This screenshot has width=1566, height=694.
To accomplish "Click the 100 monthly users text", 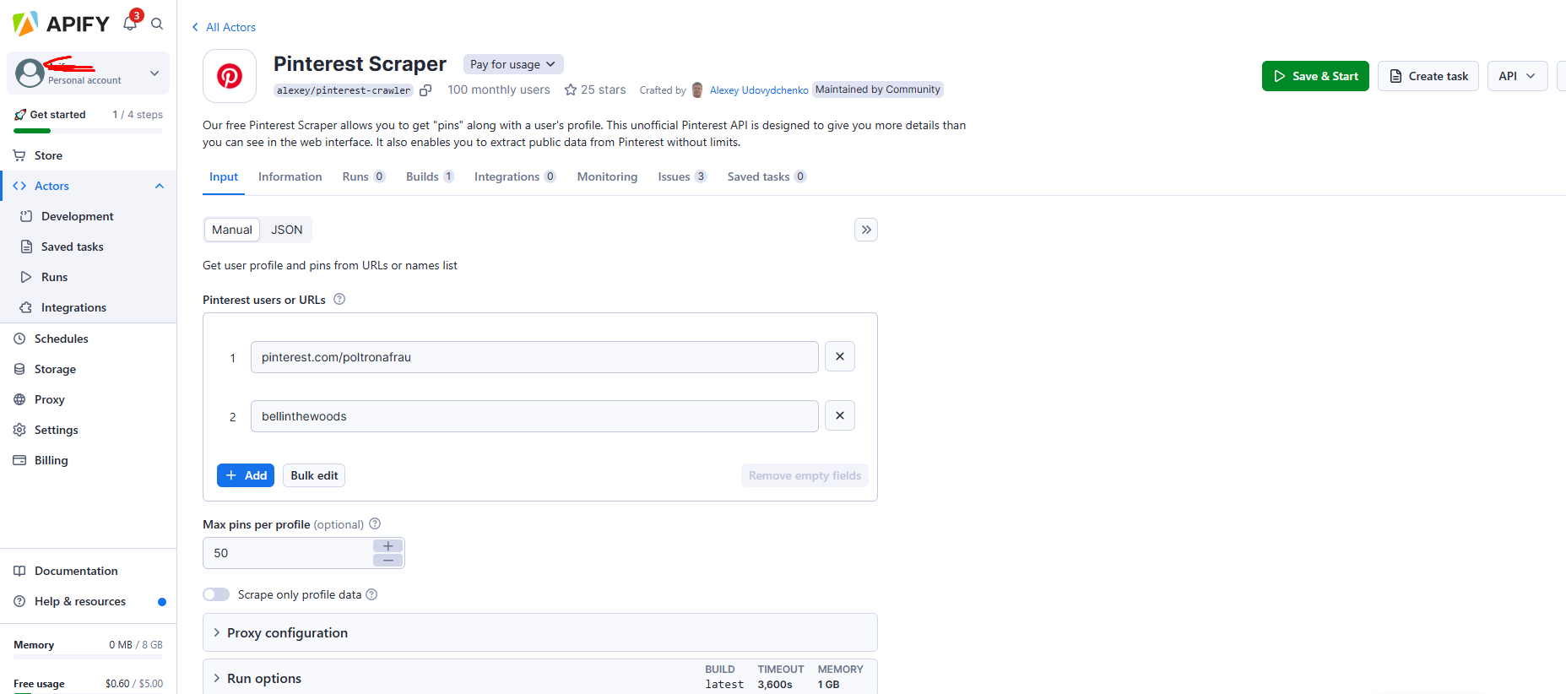I will (x=499, y=89).
